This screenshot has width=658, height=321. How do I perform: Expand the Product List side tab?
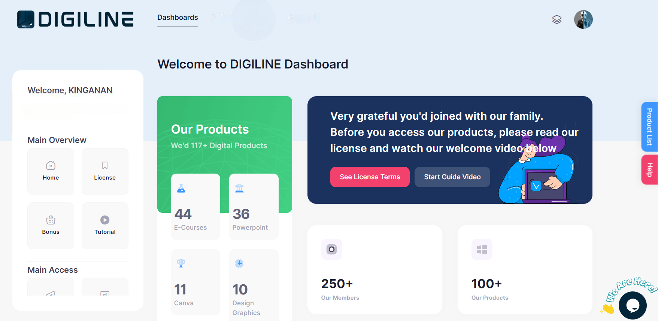pyautogui.click(x=649, y=127)
